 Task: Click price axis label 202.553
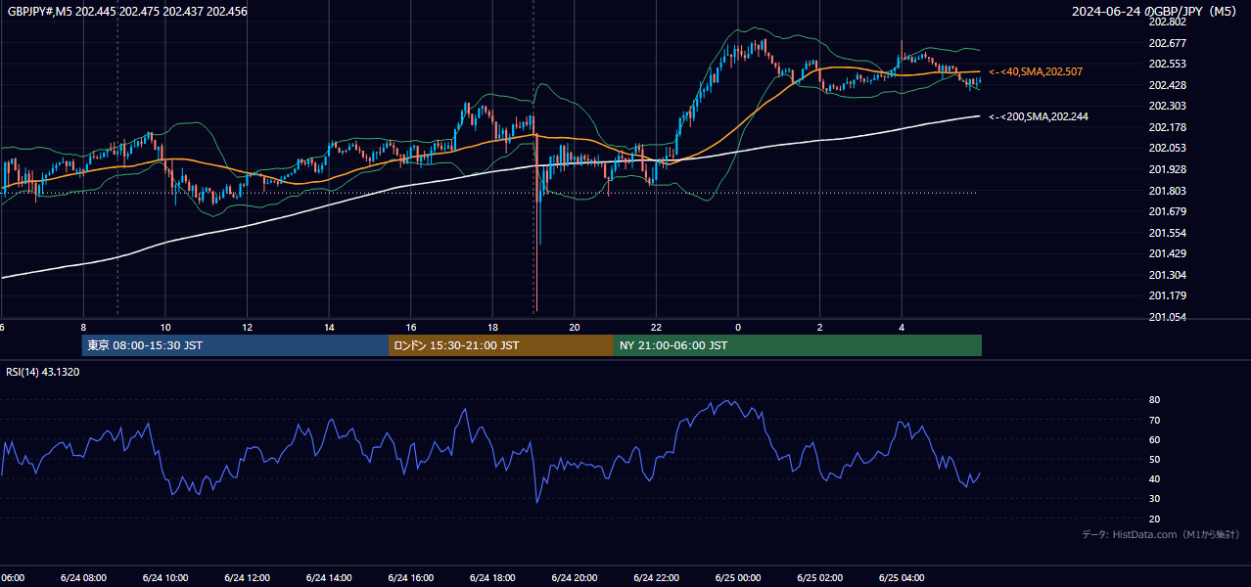coord(1167,64)
